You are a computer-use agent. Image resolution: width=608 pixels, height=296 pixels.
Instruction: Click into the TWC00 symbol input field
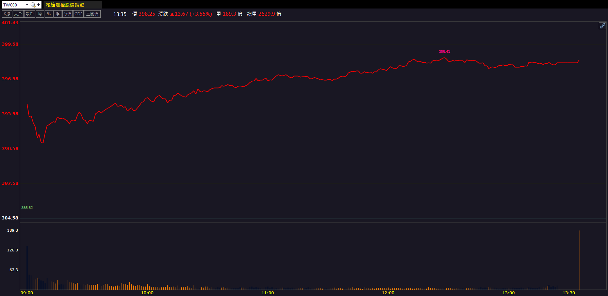pyautogui.click(x=13, y=5)
